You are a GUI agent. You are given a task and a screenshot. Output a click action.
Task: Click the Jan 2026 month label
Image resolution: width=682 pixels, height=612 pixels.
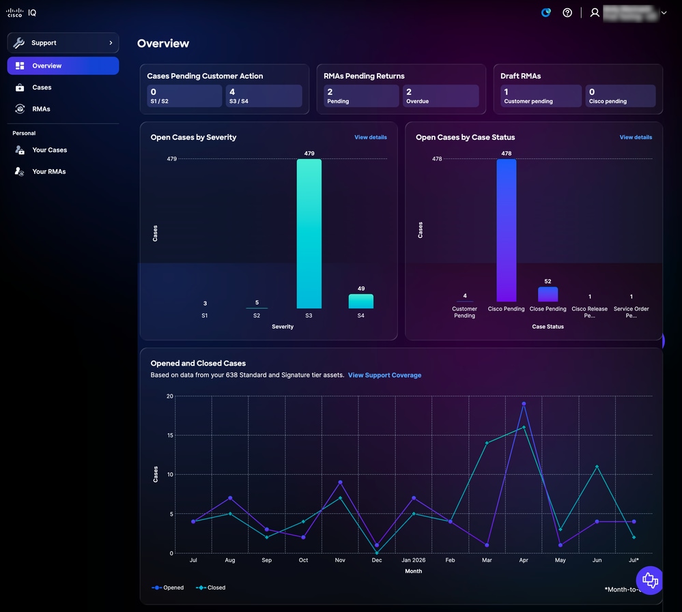(413, 560)
